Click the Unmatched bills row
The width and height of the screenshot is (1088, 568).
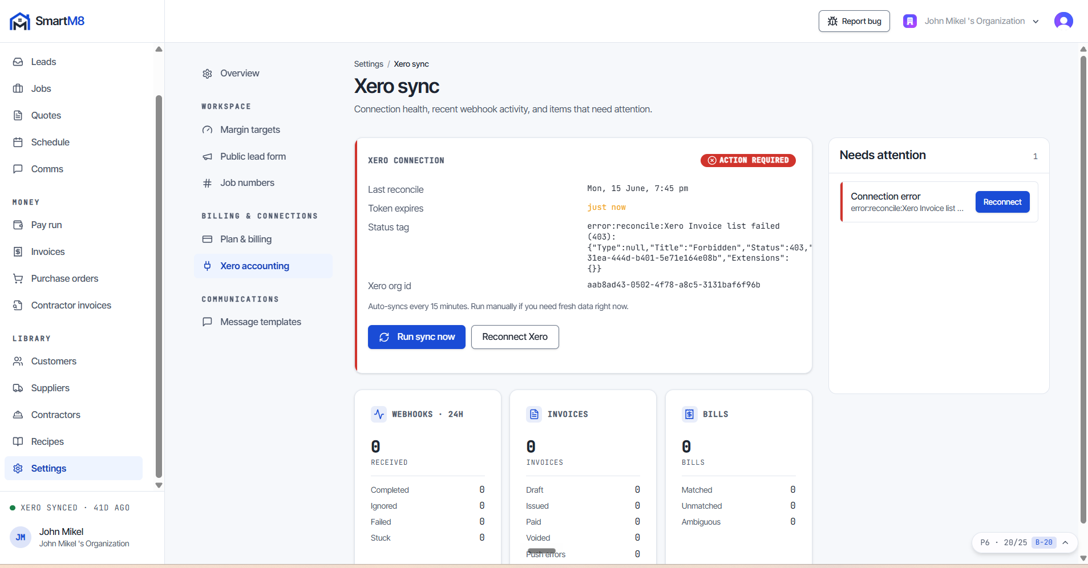click(x=738, y=506)
